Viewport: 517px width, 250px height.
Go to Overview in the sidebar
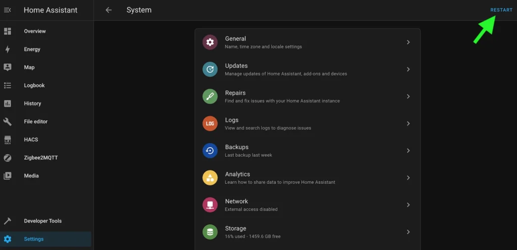pyautogui.click(x=34, y=31)
